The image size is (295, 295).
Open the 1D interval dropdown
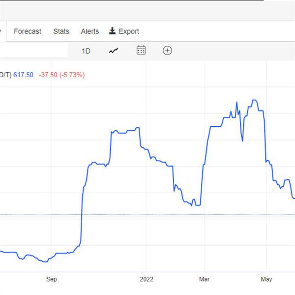click(x=86, y=51)
